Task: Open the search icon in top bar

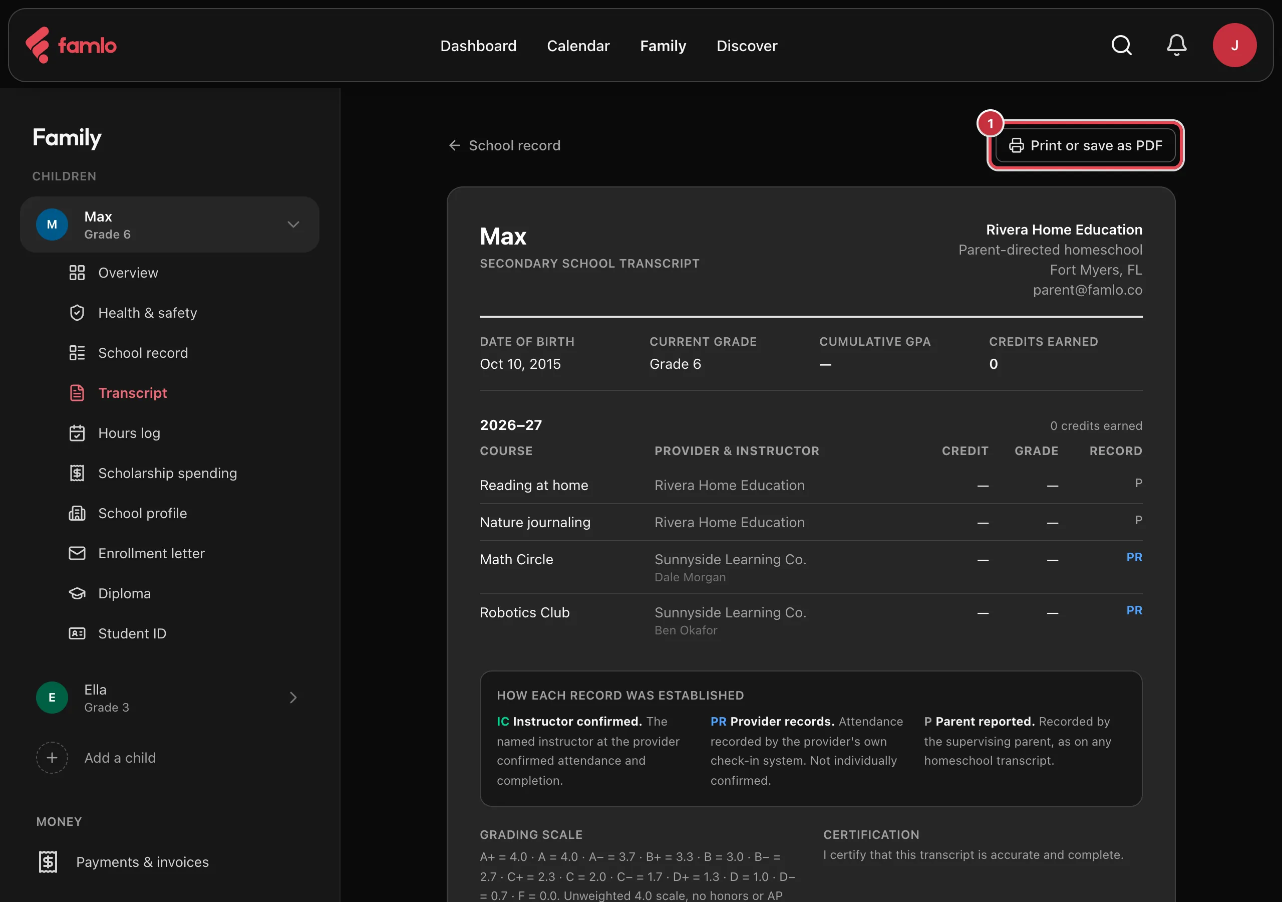Action: click(1121, 45)
